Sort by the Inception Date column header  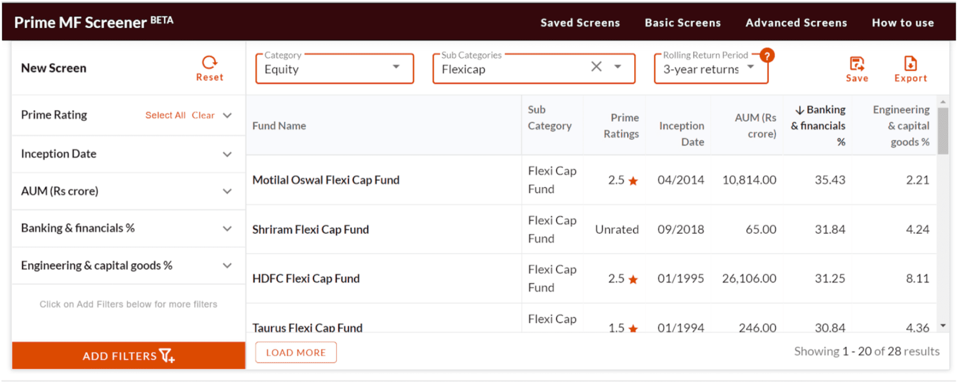[x=681, y=134]
